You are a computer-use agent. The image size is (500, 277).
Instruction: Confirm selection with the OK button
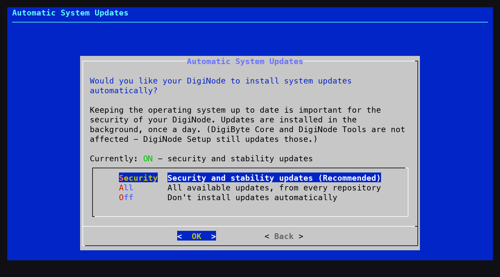tap(197, 236)
